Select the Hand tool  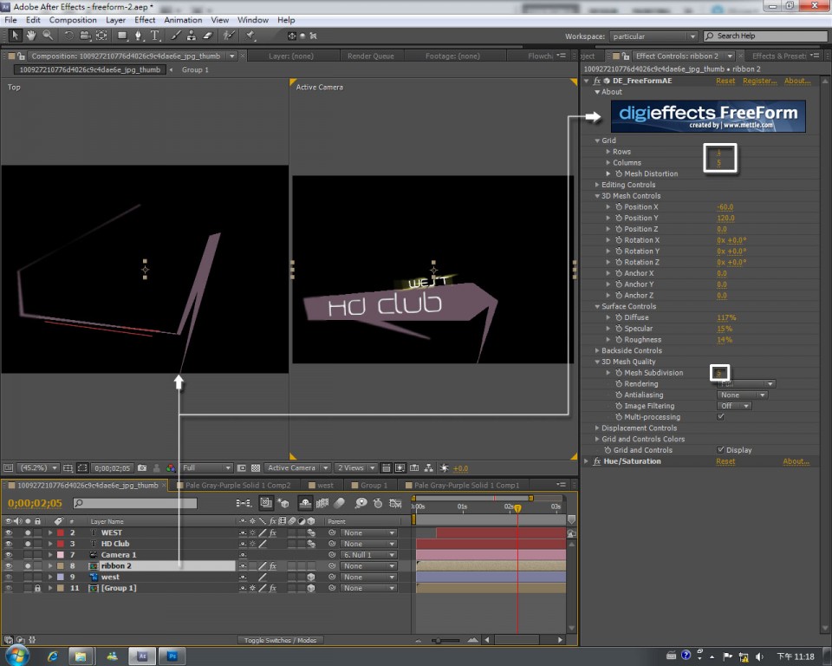(x=31, y=36)
